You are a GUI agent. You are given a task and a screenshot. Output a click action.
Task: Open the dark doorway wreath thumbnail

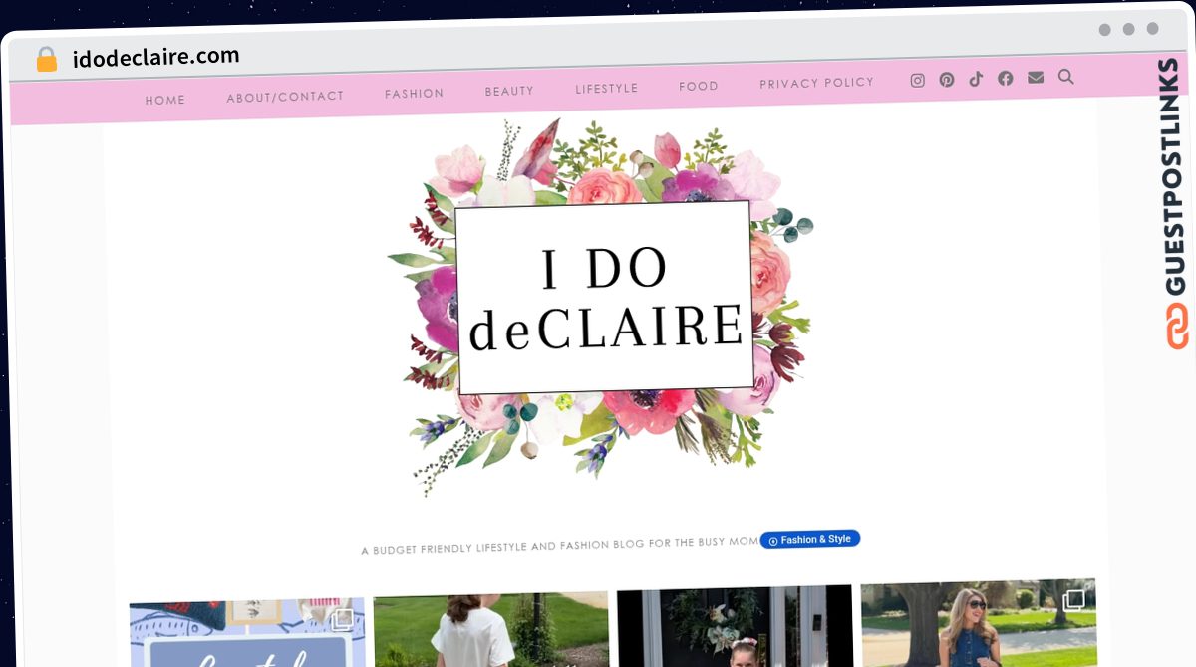pos(735,625)
